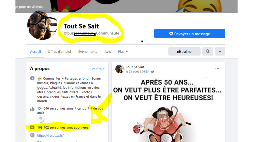The height and width of the screenshot is (142, 253).
Task: Click Envoyer un message button
Action: pyautogui.click(x=190, y=34)
